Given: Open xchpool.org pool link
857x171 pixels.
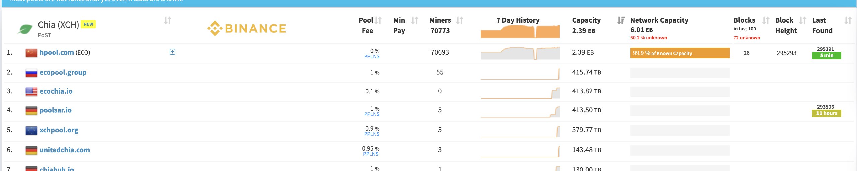Looking at the screenshot, I should 59,130.
